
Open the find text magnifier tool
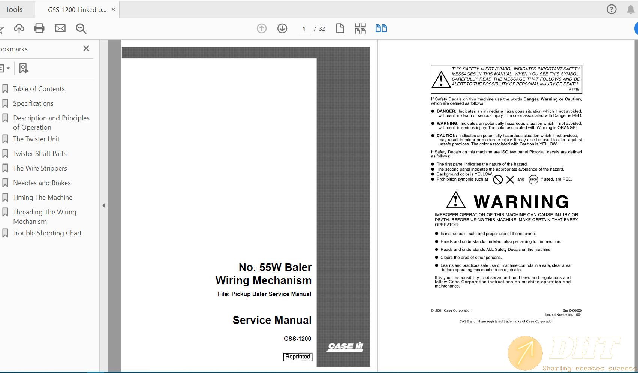81,28
